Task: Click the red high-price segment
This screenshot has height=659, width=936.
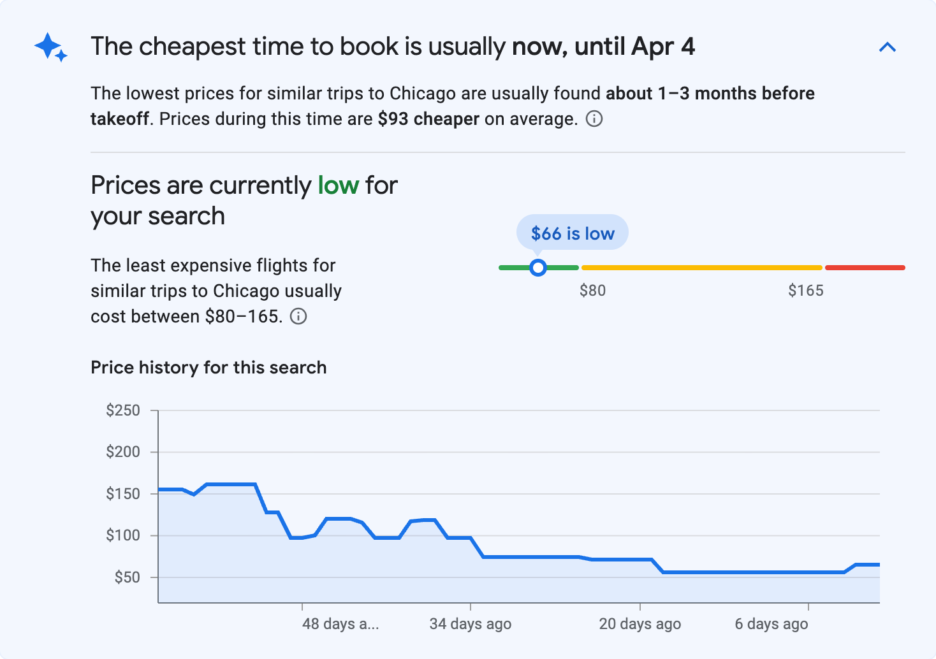Action: [x=865, y=267]
